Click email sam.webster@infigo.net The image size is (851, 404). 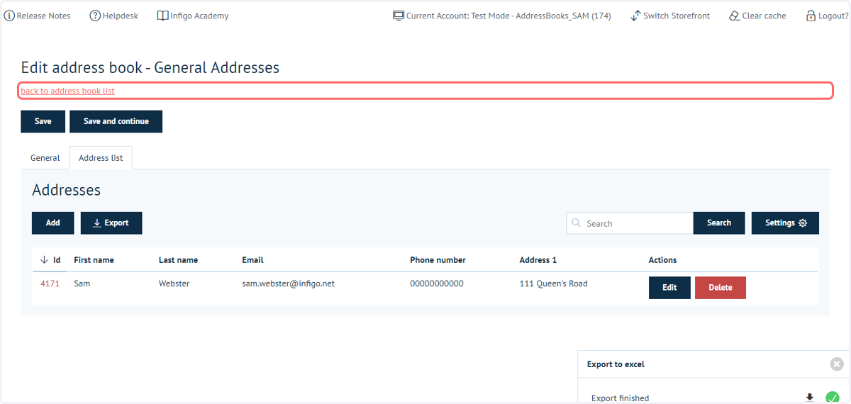pos(288,284)
